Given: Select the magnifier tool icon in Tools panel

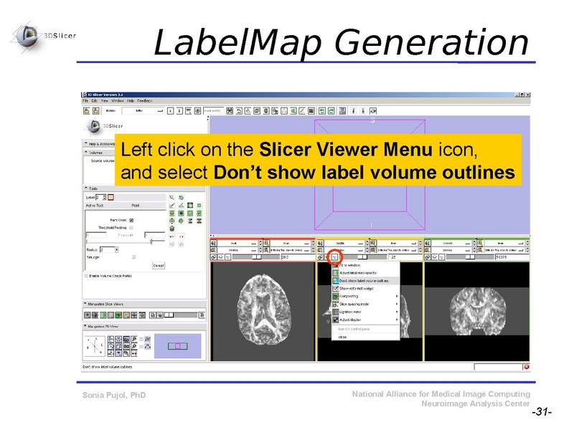Looking at the screenshot, I should 171,196.
